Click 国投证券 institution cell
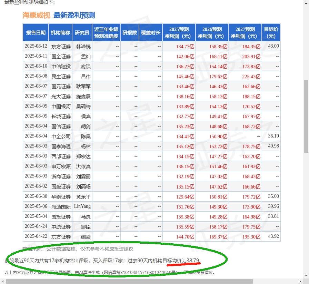This screenshot has height=284, width=309. [x=61, y=217]
